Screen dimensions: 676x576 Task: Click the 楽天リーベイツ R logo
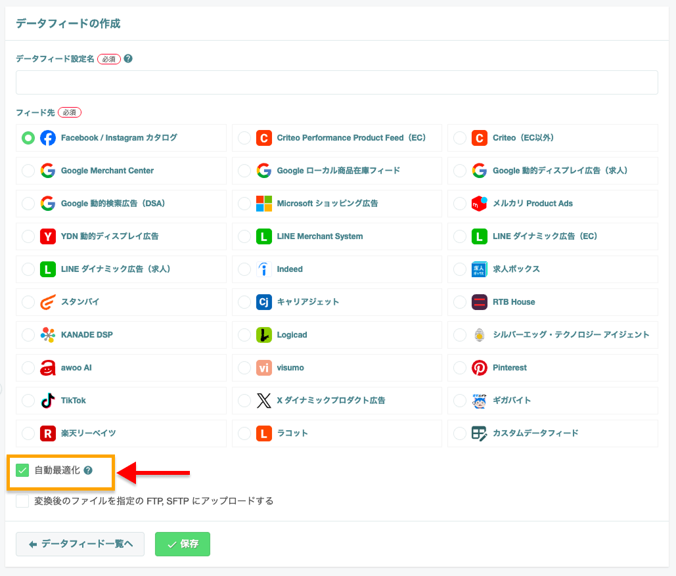pos(48,433)
